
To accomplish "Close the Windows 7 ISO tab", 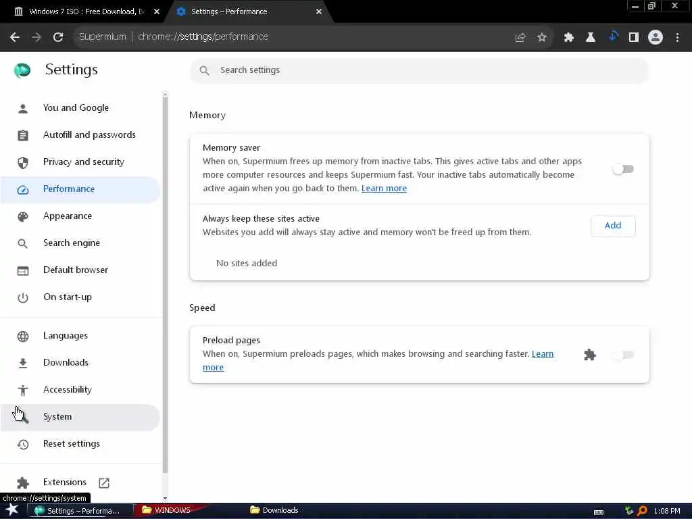I will [157, 12].
